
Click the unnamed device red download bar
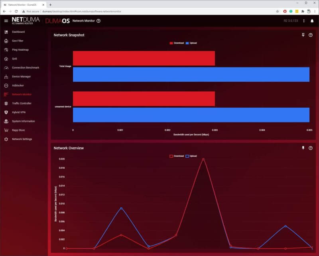[144, 99]
